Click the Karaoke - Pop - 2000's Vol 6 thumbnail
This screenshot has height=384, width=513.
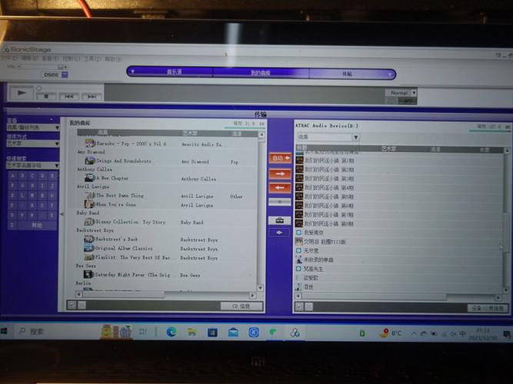click(90, 143)
